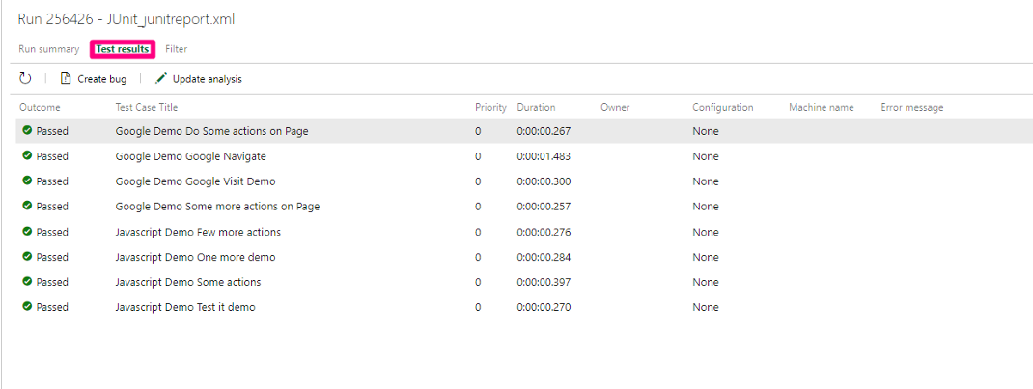Click Passed checkmark icon for Google Visit Demo
Image resolution: width=1033 pixels, height=389 pixels.
coord(27,181)
